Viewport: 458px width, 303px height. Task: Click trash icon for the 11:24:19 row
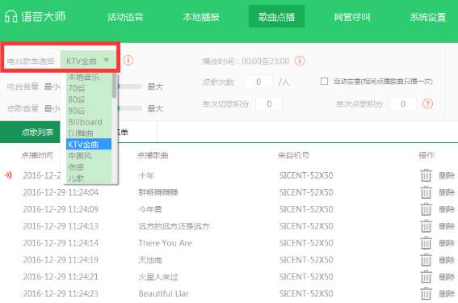click(426, 259)
